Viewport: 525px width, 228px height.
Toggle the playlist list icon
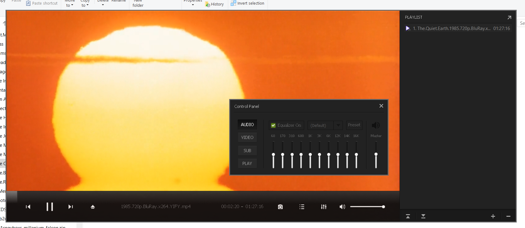tap(302, 207)
